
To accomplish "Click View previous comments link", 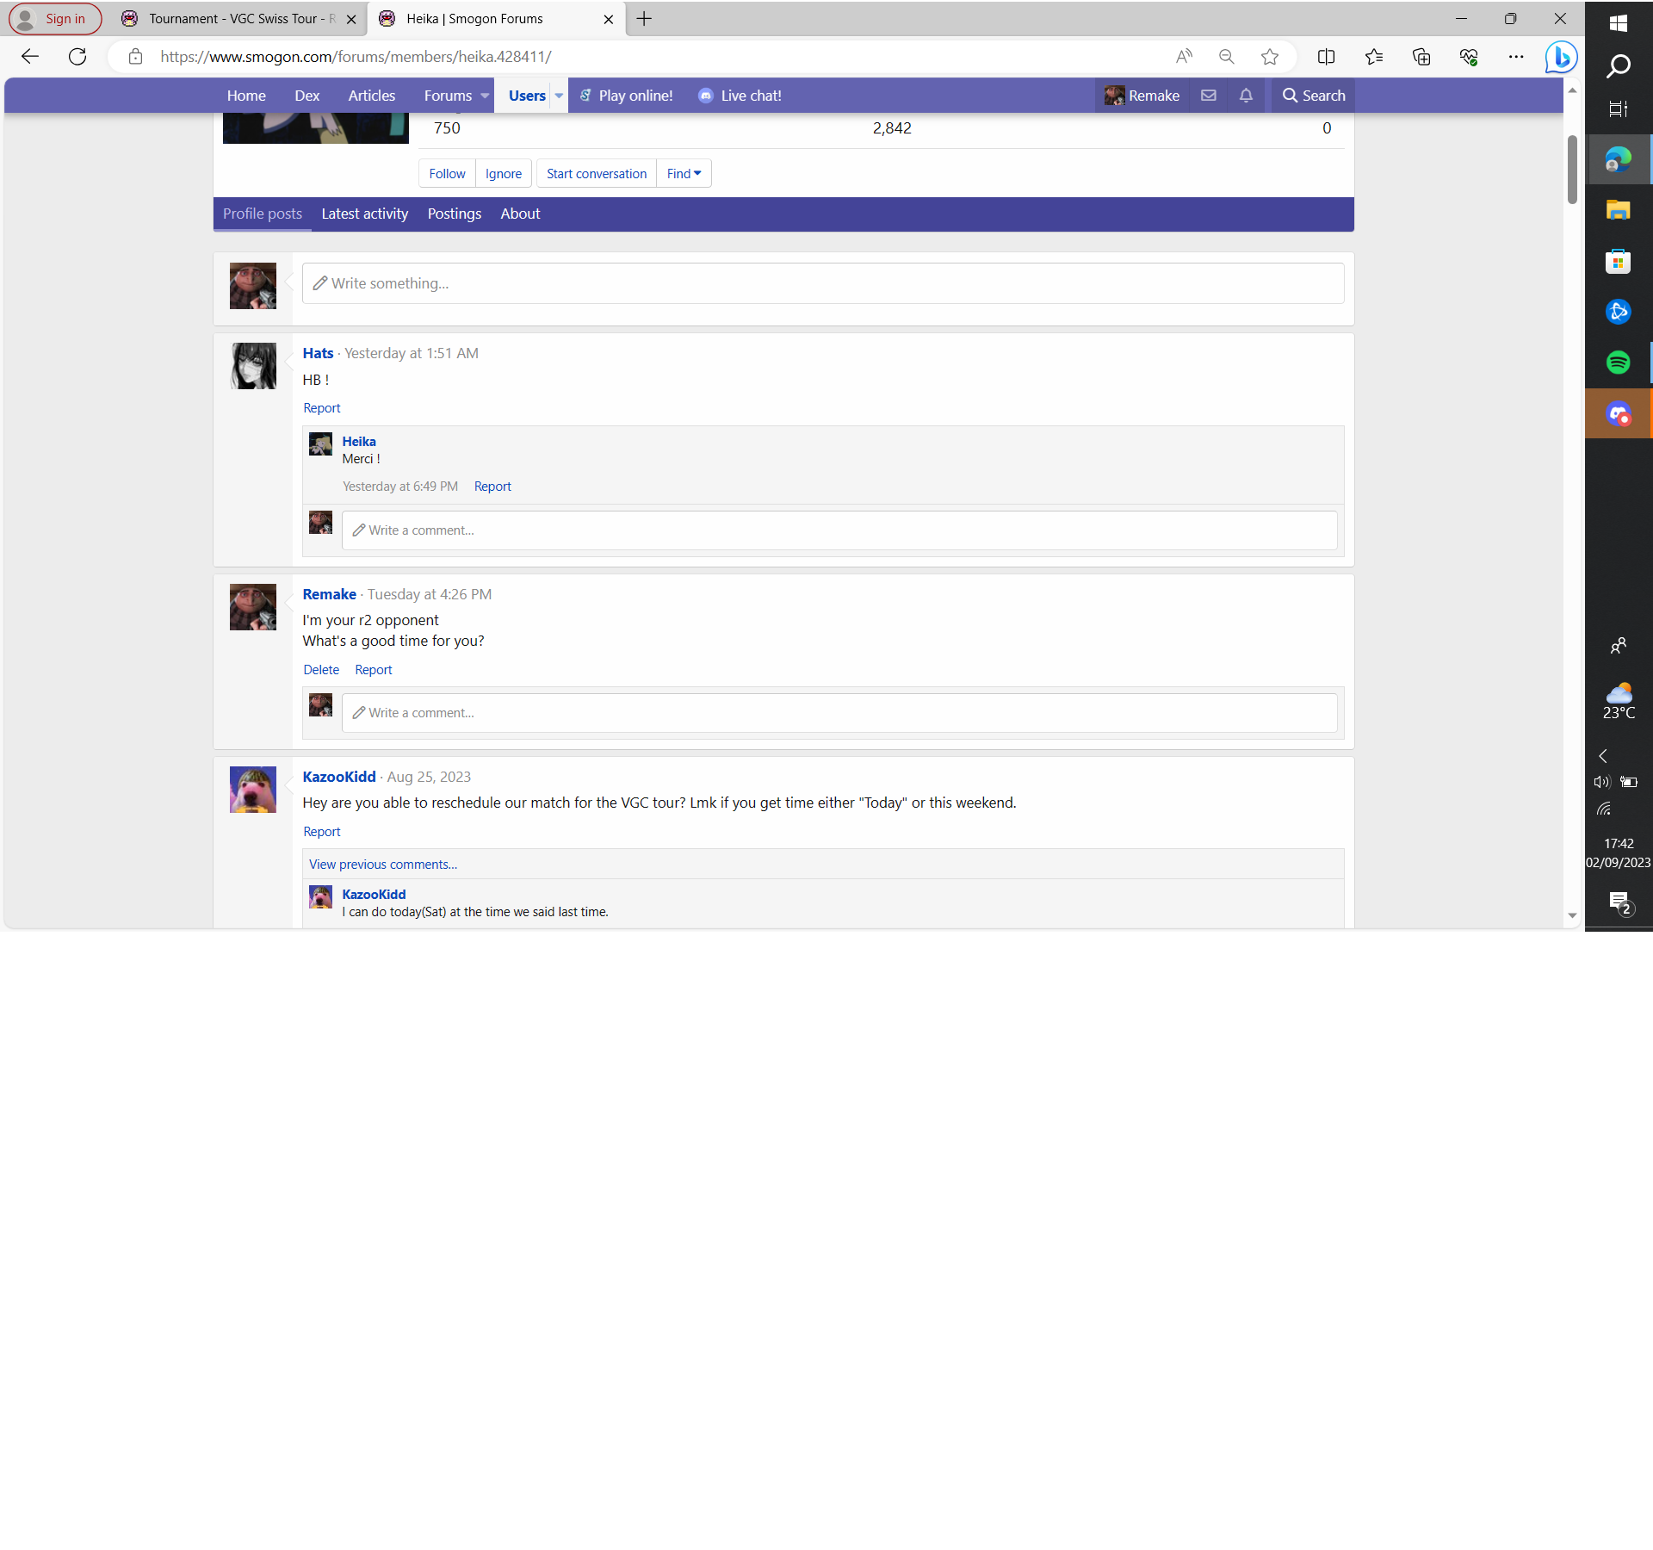I will 383,865.
